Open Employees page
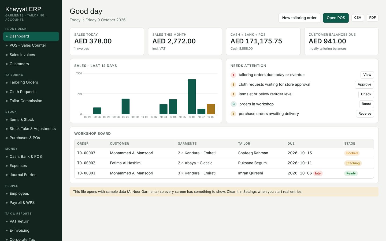The image size is (386, 241). pyautogui.click(x=31, y=193)
